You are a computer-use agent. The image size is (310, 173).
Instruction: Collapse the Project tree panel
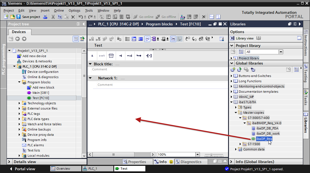coord(84,24)
